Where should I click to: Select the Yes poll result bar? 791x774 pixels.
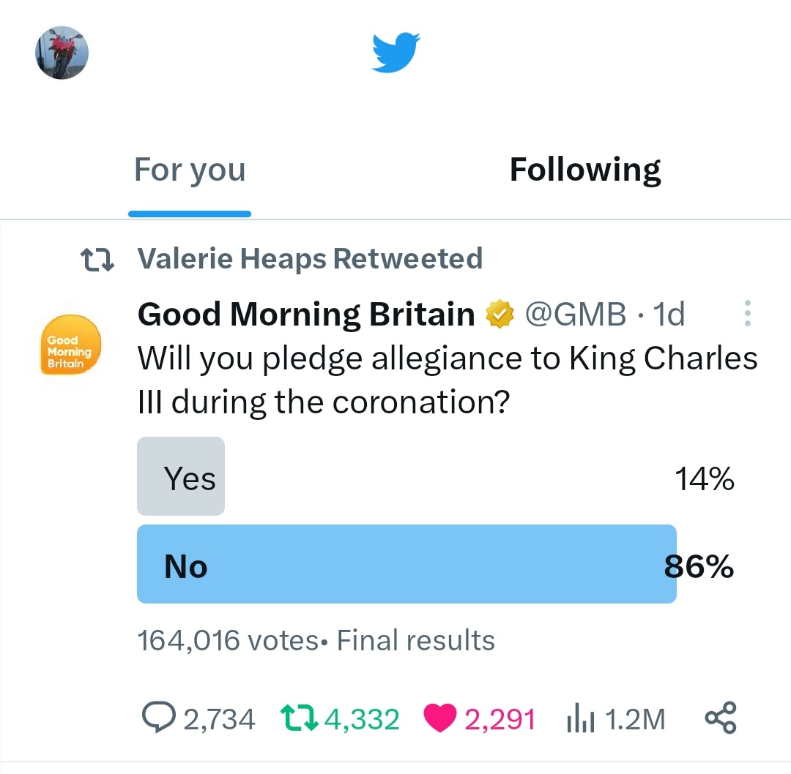click(181, 477)
